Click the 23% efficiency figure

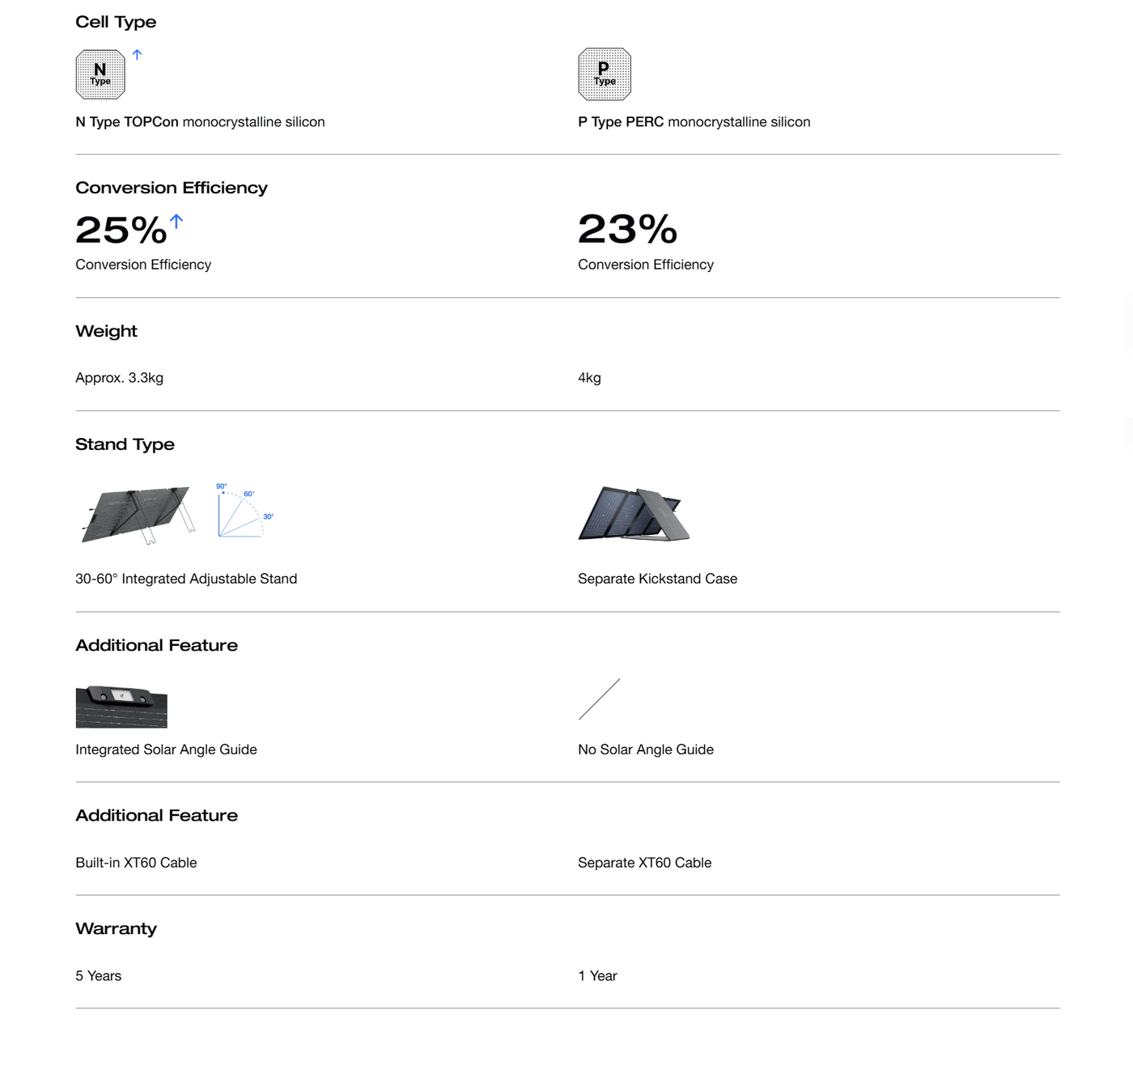point(627,229)
